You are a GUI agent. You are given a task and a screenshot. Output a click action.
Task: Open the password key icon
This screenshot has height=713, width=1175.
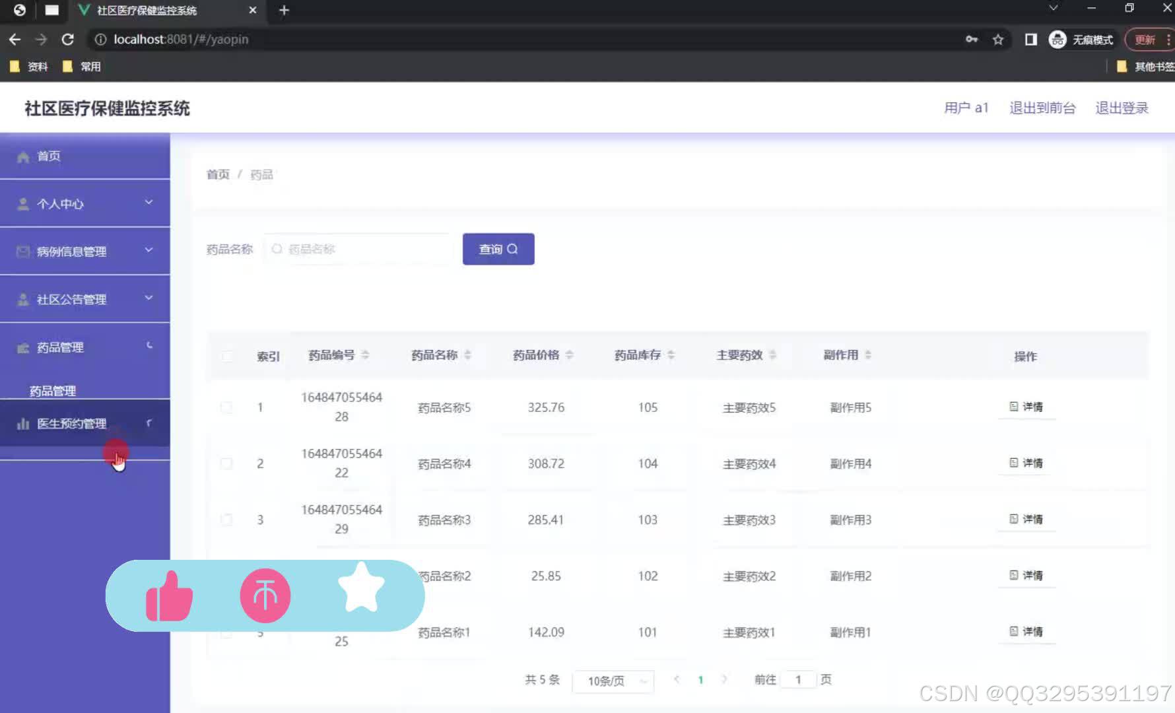pyautogui.click(x=972, y=40)
